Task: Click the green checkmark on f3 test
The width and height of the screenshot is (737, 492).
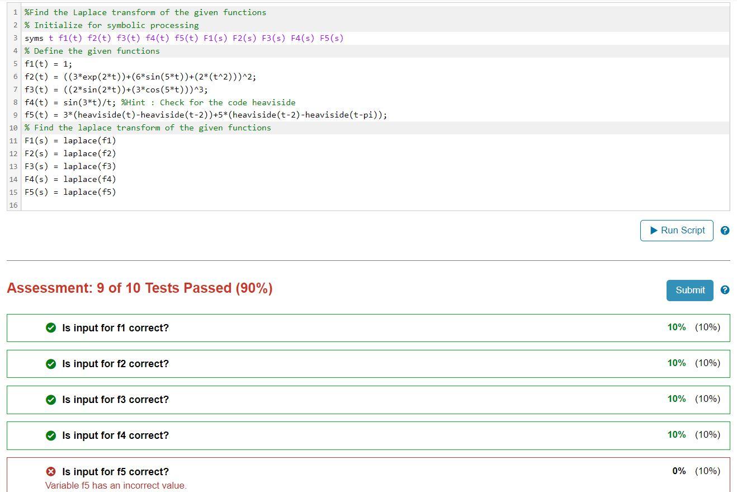Action: [51, 400]
